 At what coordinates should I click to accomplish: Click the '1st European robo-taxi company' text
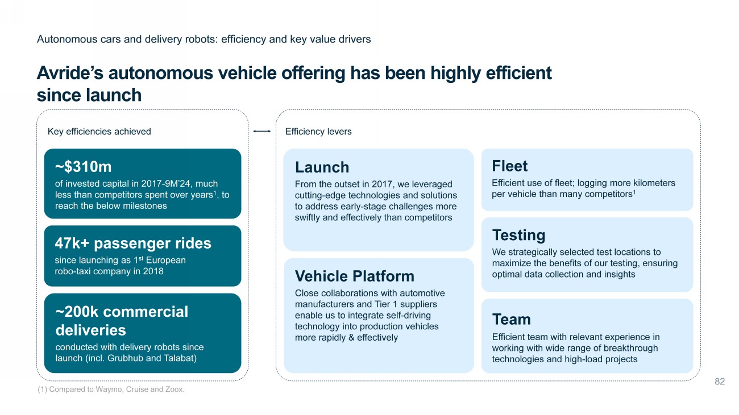pos(121,266)
